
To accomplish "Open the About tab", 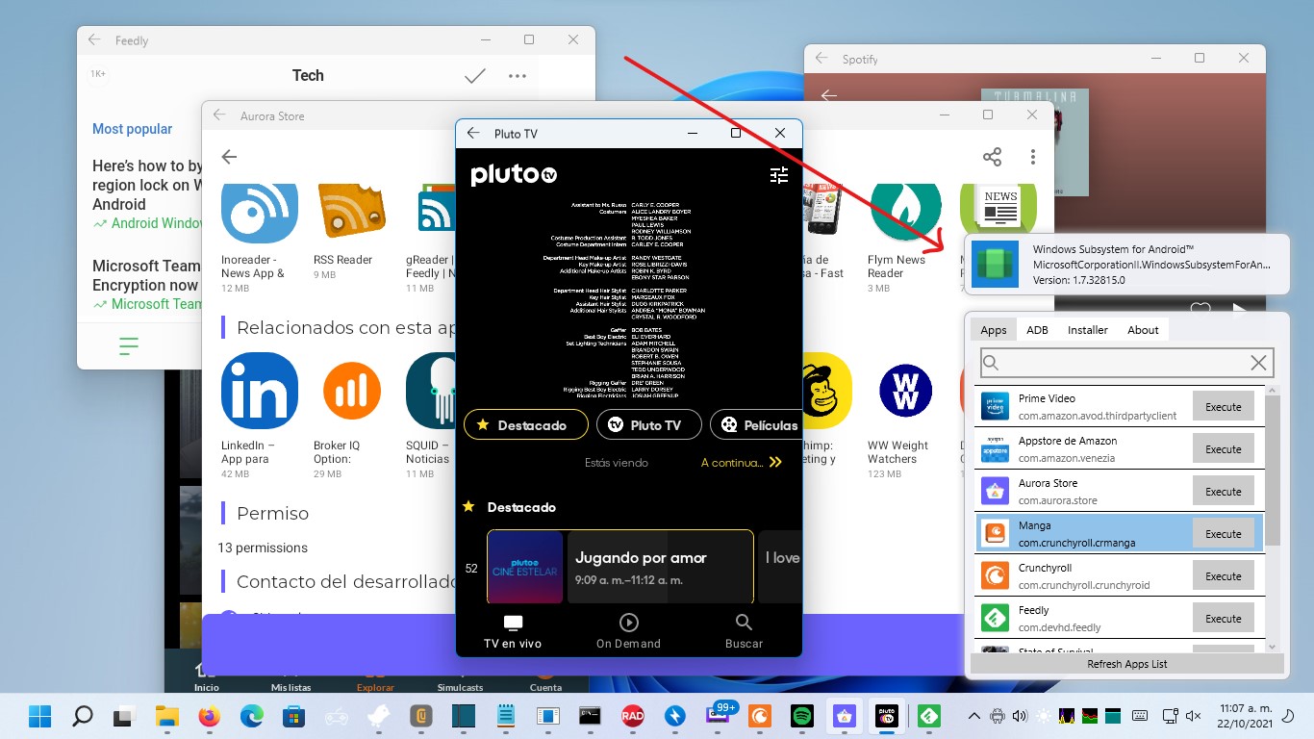I will (1143, 329).
